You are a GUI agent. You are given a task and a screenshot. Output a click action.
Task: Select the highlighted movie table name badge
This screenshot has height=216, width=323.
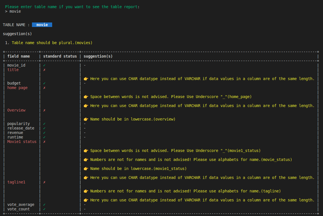point(42,24)
